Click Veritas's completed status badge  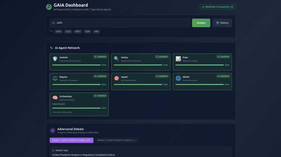tap(162, 57)
